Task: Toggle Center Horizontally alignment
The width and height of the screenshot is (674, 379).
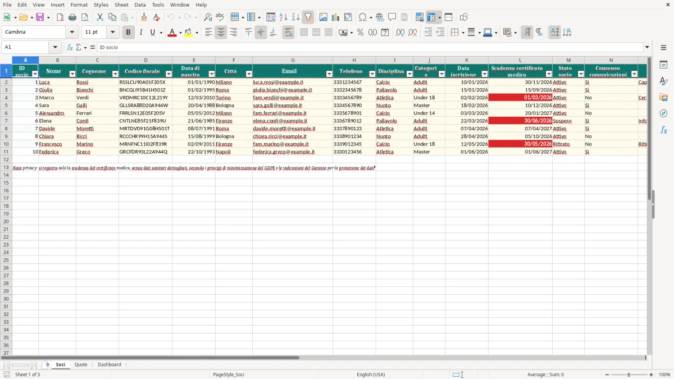Action: point(221,33)
